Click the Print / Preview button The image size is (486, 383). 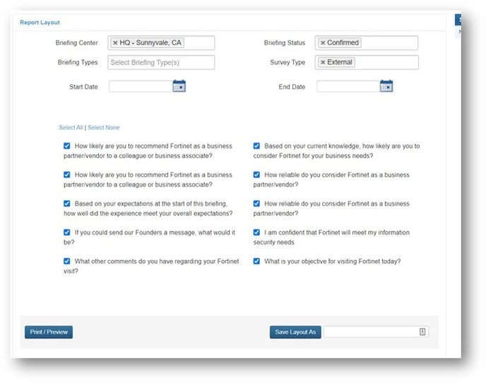coord(49,332)
